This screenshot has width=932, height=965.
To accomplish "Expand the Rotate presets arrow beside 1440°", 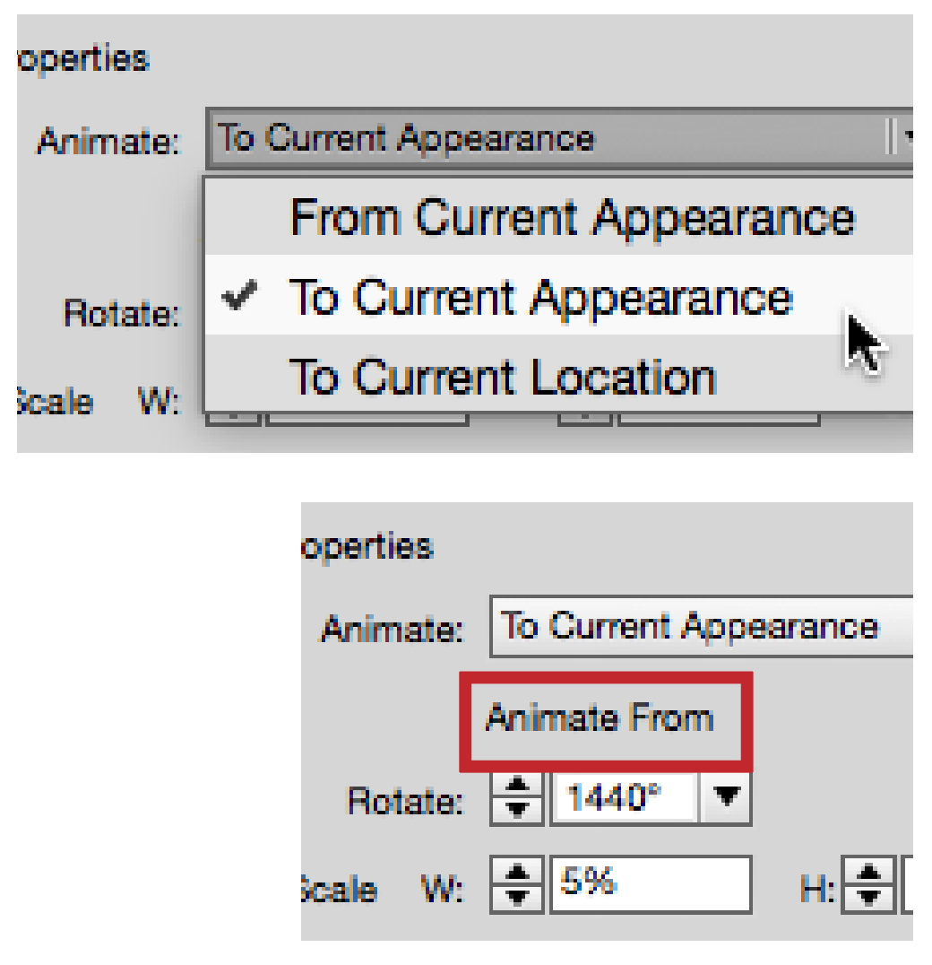I will pyautogui.click(x=728, y=795).
